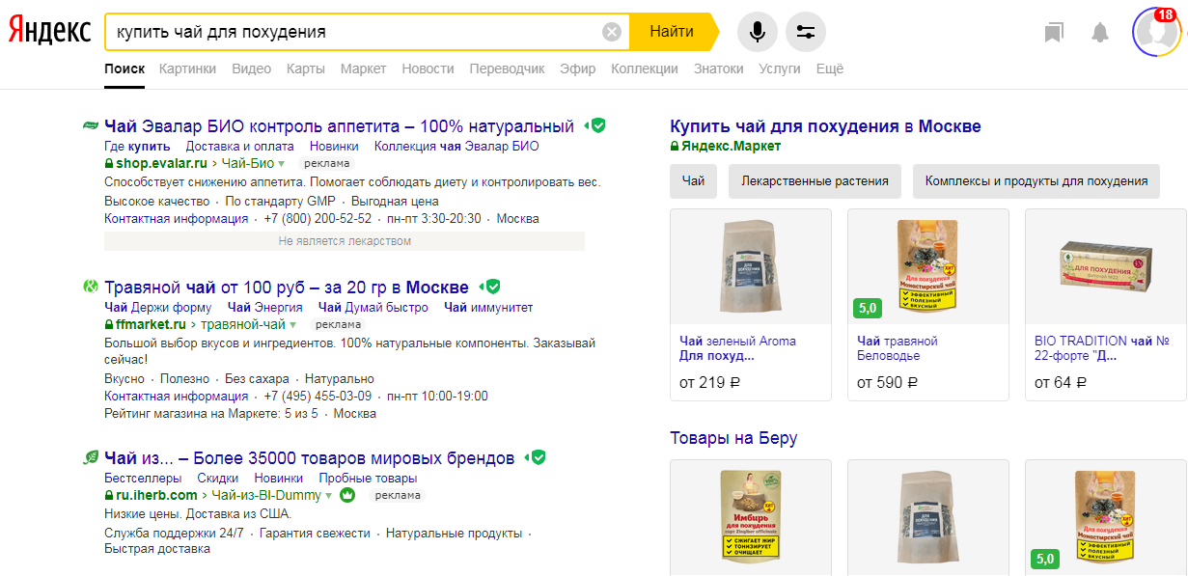Open the Где купить sitelink

coord(137,147)
